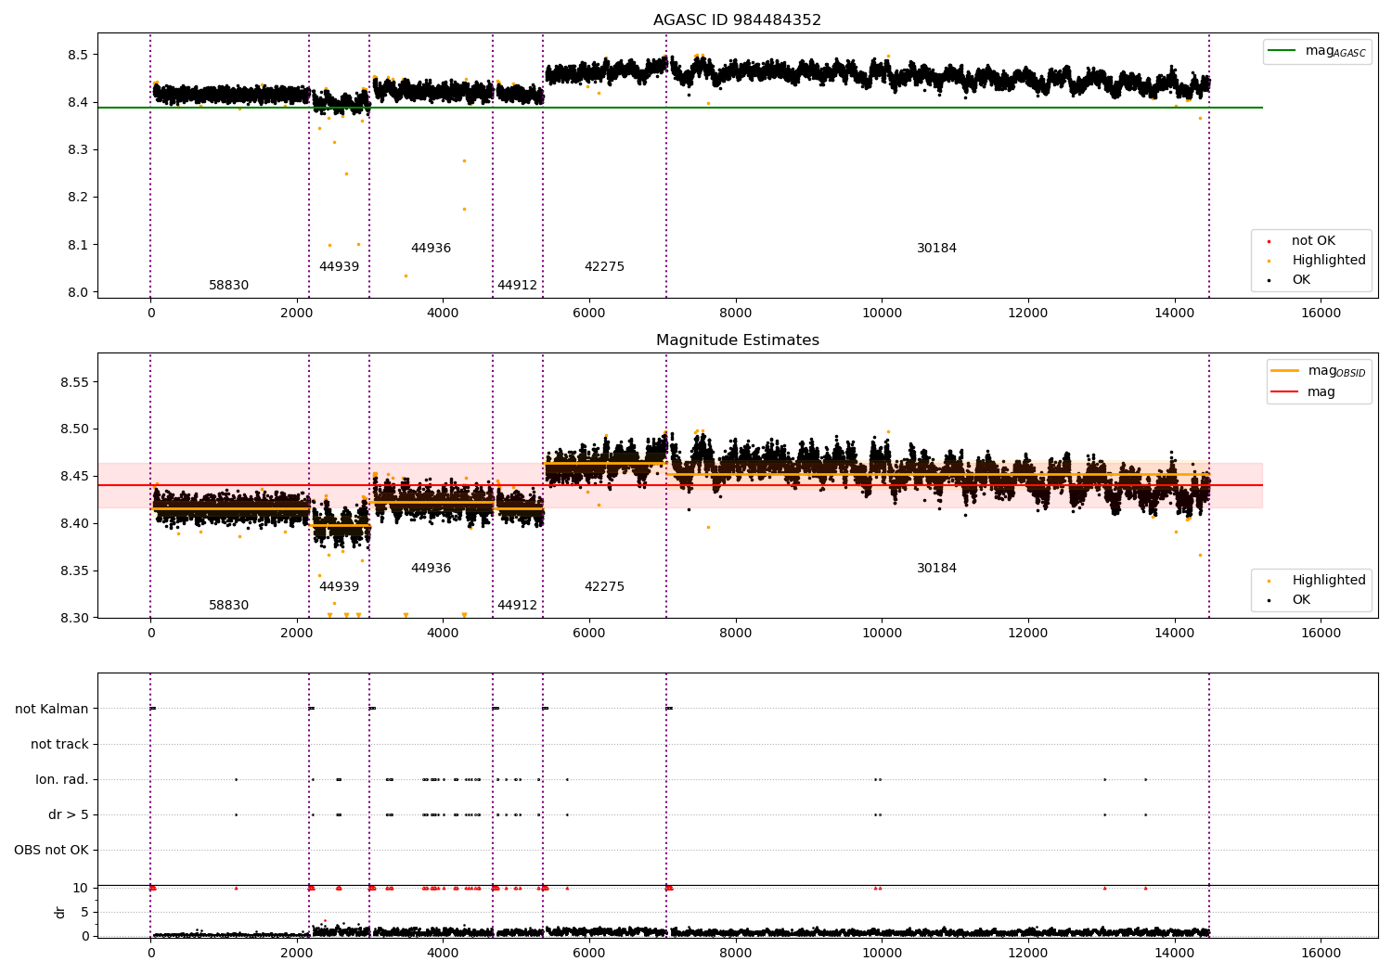Select the orange mag OBSID legend line sample

pos(1284,371)
